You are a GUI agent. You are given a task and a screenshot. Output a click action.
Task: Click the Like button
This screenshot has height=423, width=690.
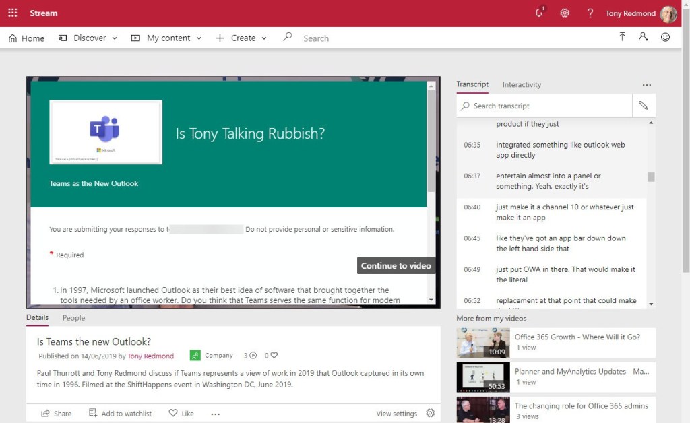coord(181,414)
